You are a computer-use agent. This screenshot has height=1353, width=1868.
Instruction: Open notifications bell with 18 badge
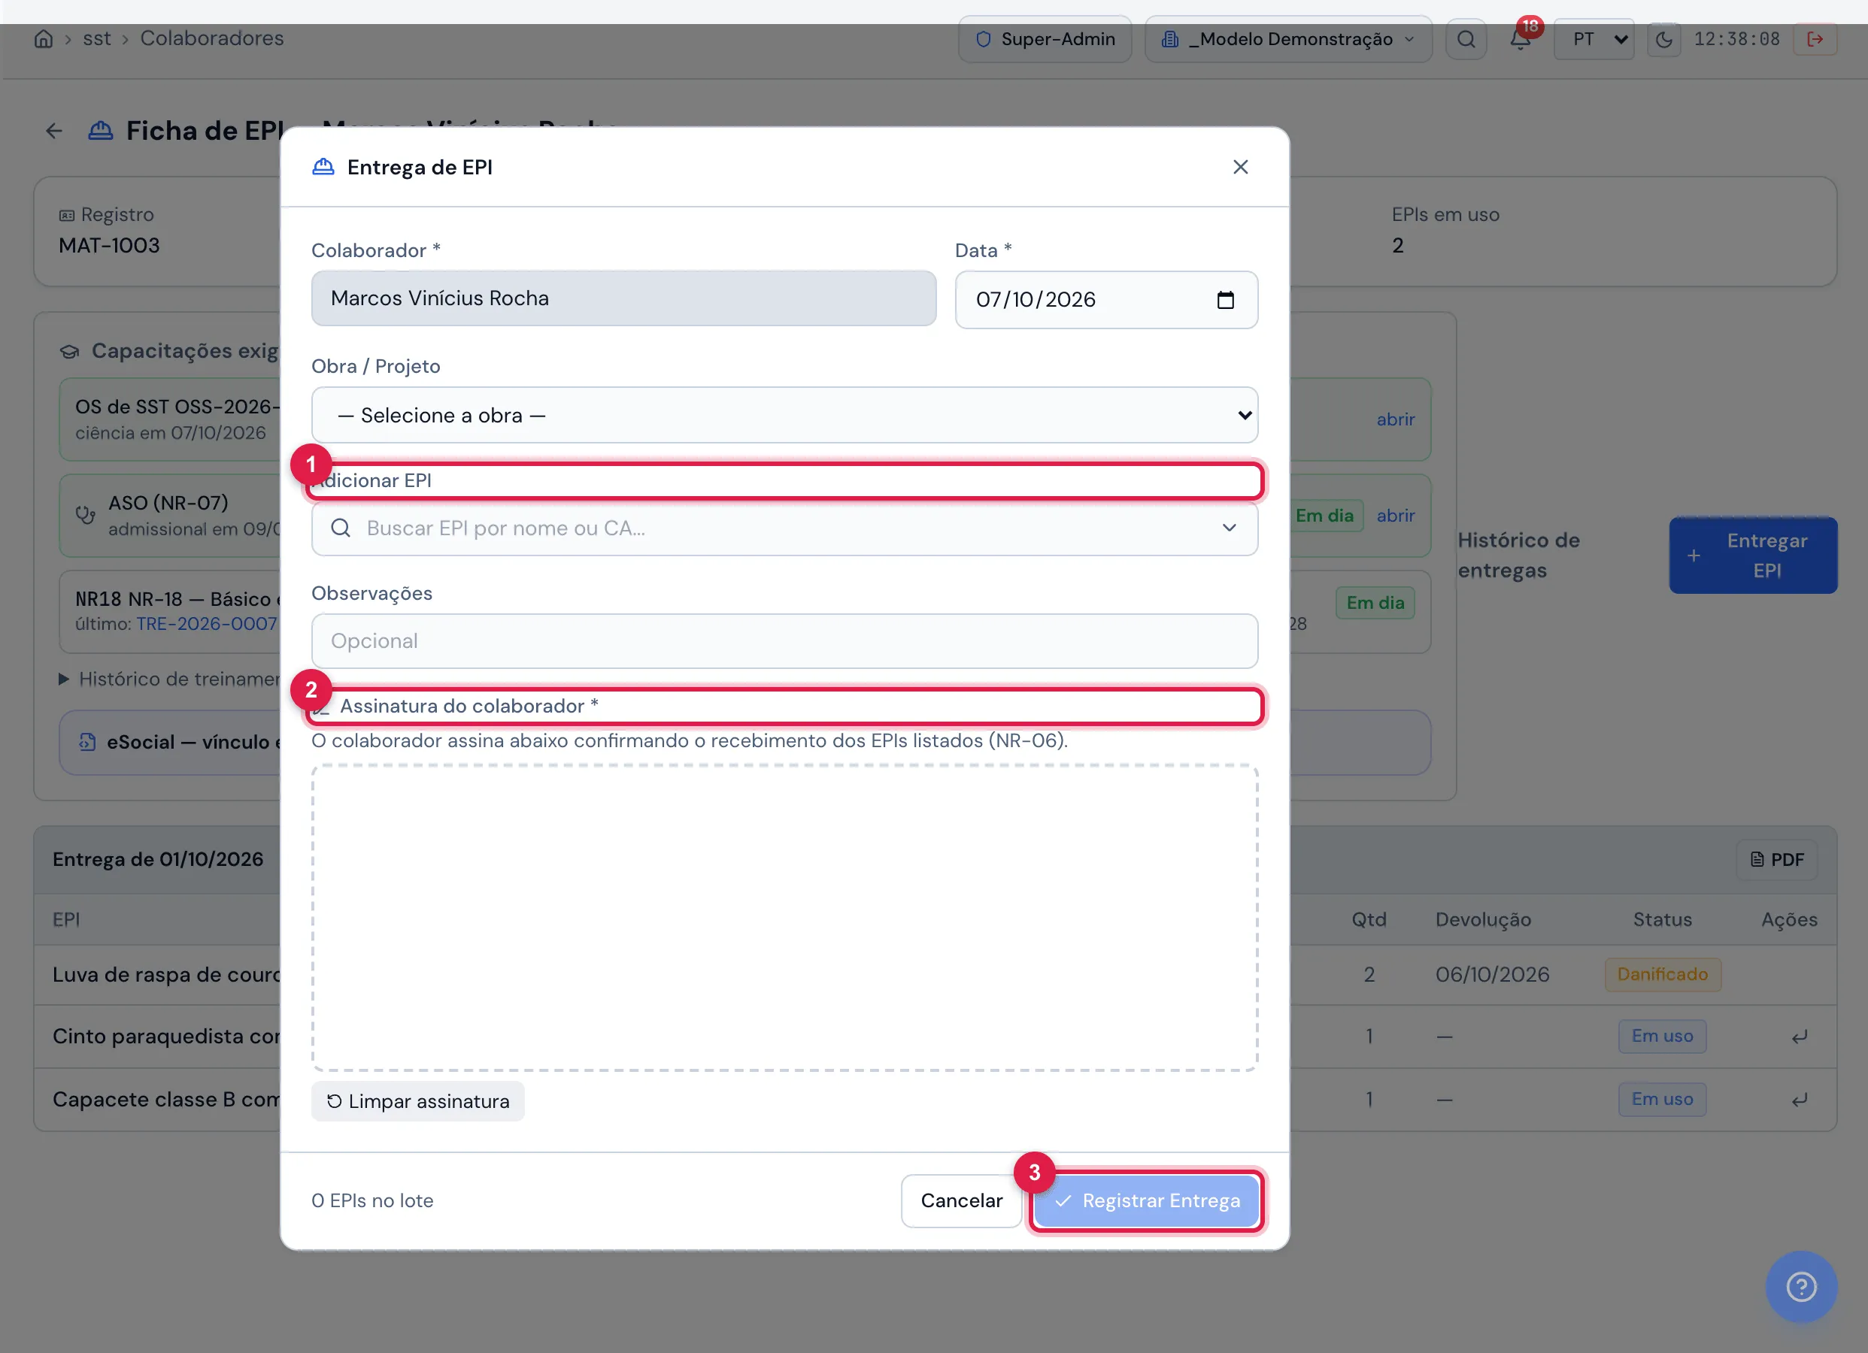1521,38
